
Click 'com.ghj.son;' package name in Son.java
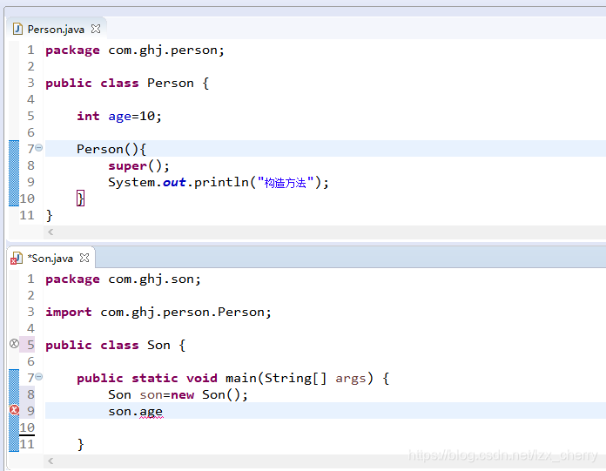tap(155, 279)
